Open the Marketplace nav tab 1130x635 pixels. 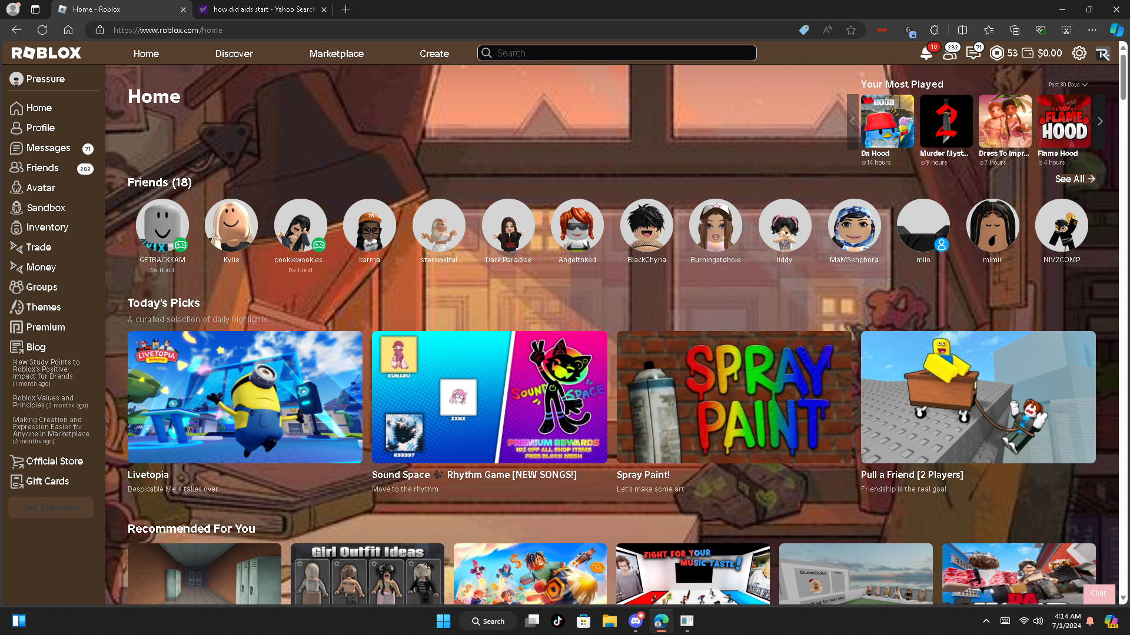337,54
